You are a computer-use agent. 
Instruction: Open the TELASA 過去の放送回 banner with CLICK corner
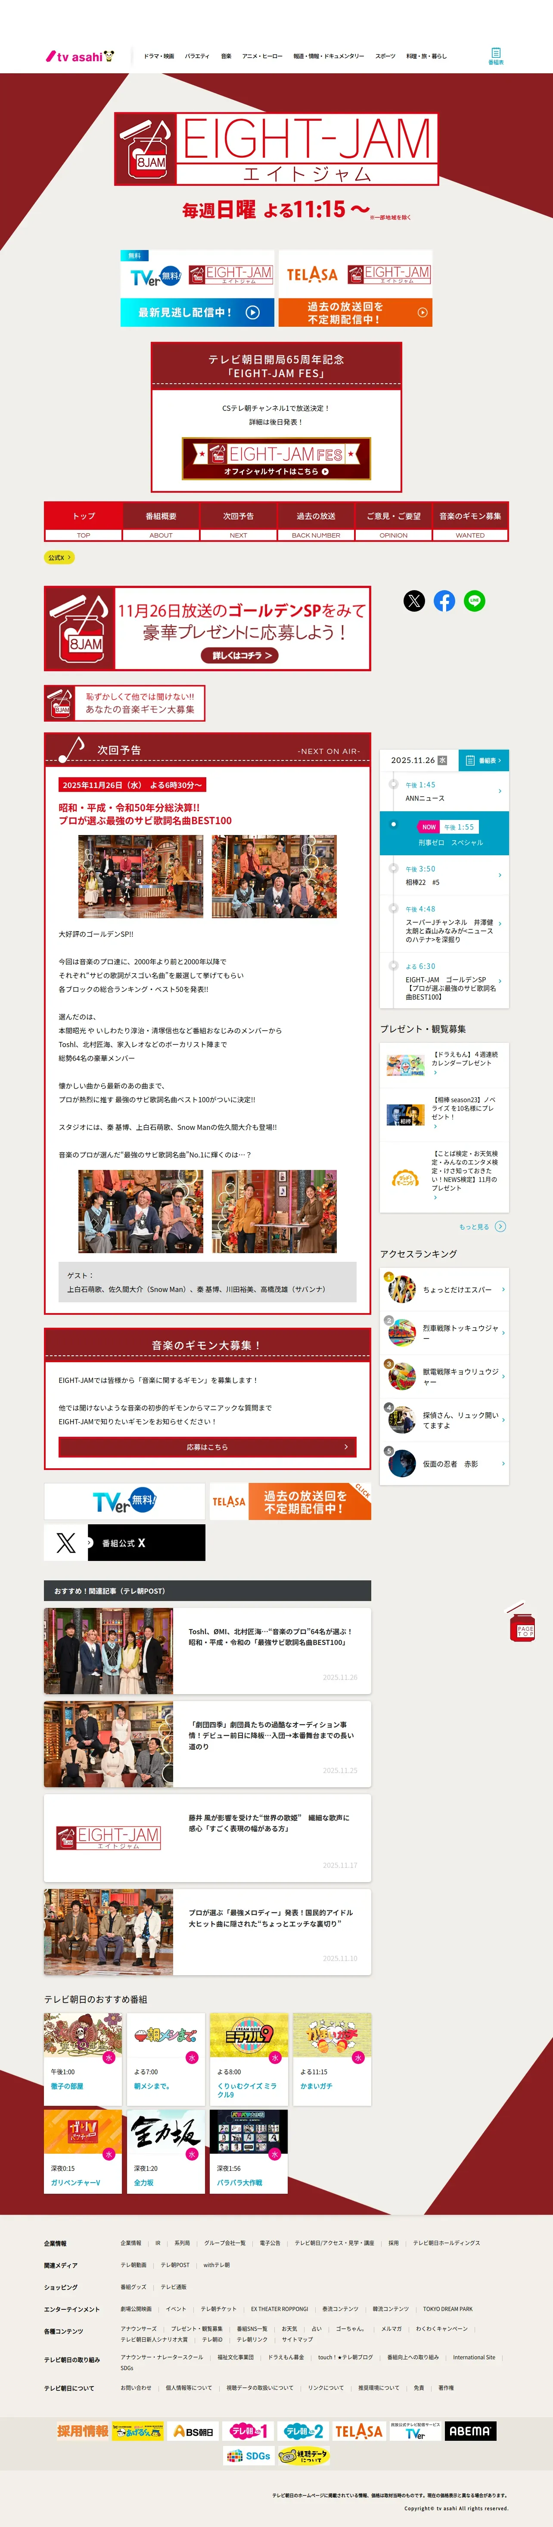pyautogui.click(x=291, y=1501)
